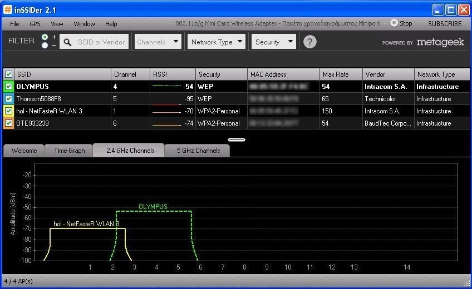Sort by the Vendor column header

[389, 74]
